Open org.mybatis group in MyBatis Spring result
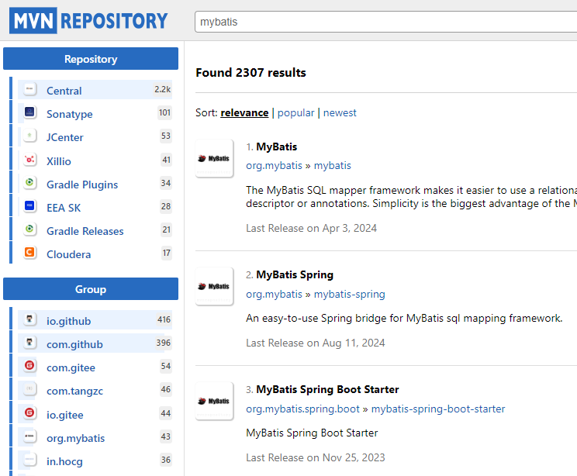577x476 pixels. (274, 295)
